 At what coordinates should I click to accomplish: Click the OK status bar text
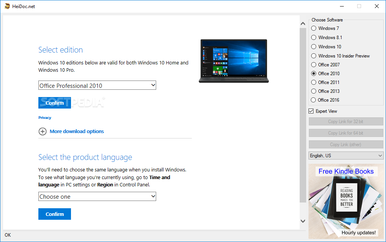point(8,235)
